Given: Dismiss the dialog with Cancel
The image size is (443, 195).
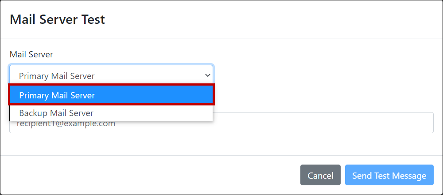Looking at the screenshot, I should [320, 175].
